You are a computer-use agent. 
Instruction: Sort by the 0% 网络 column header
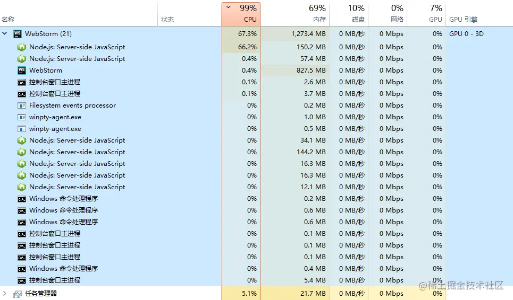point(388,14)
